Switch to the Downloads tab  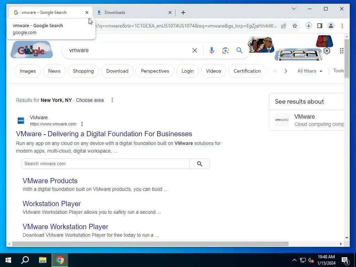pyautogui.click(x=134, y=13)
